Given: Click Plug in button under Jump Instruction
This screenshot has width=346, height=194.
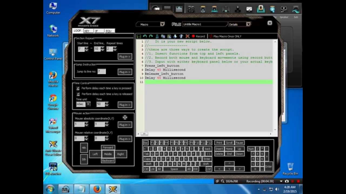Looking at the screenshot, I should coord(125,72).
